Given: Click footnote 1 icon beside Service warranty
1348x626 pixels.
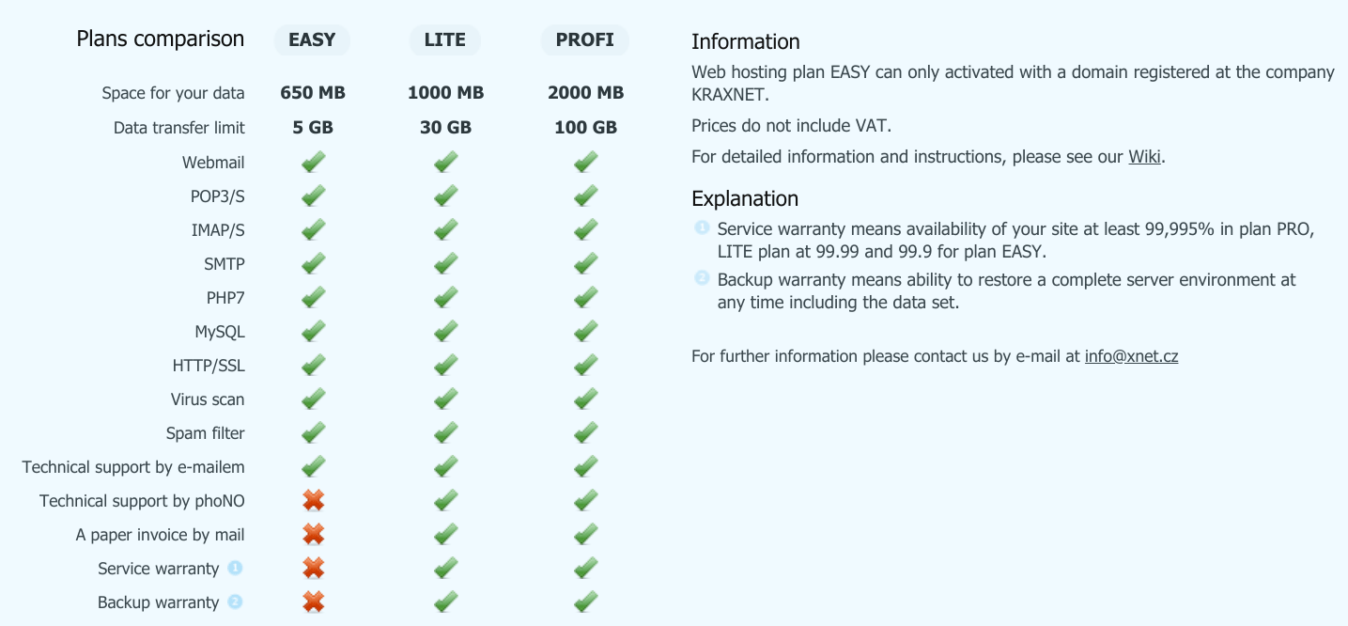Looking at the screenshot, I should point(235,568).
